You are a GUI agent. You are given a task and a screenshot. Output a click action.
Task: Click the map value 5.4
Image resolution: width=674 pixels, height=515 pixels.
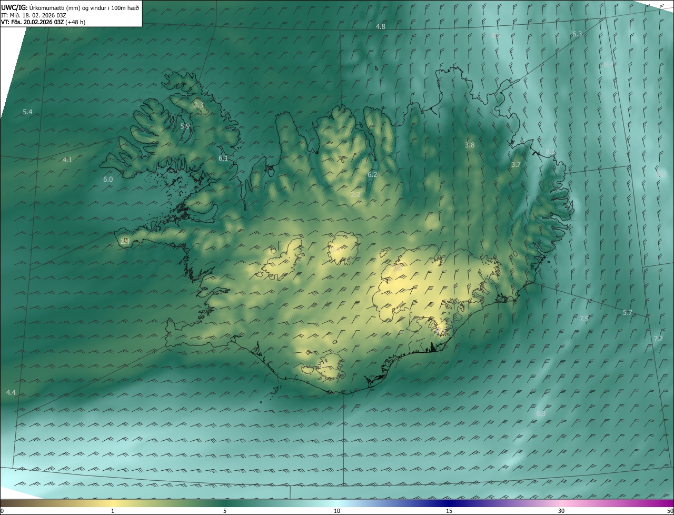pyautogui.click(x=27, y=112)
